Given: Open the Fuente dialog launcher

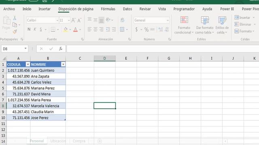Looking at the screenshot, I should tap(82, 39).
